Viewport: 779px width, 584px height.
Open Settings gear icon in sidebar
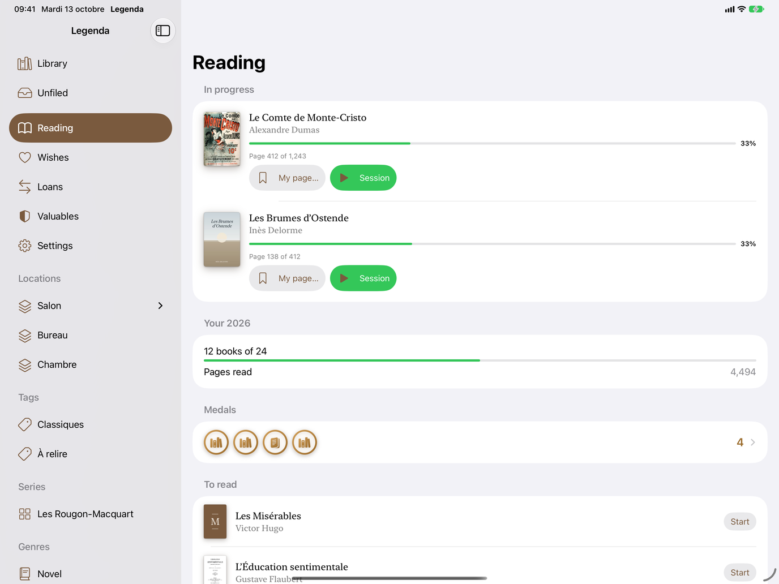point(24,246)
